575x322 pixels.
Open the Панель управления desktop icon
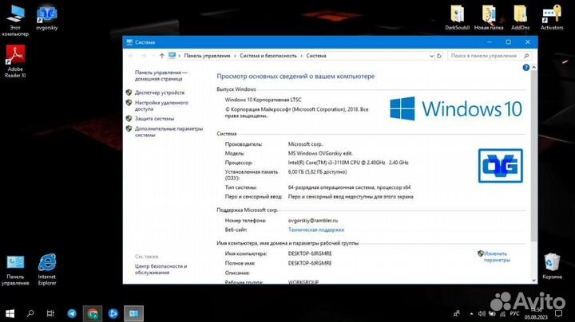coord(15,270)
